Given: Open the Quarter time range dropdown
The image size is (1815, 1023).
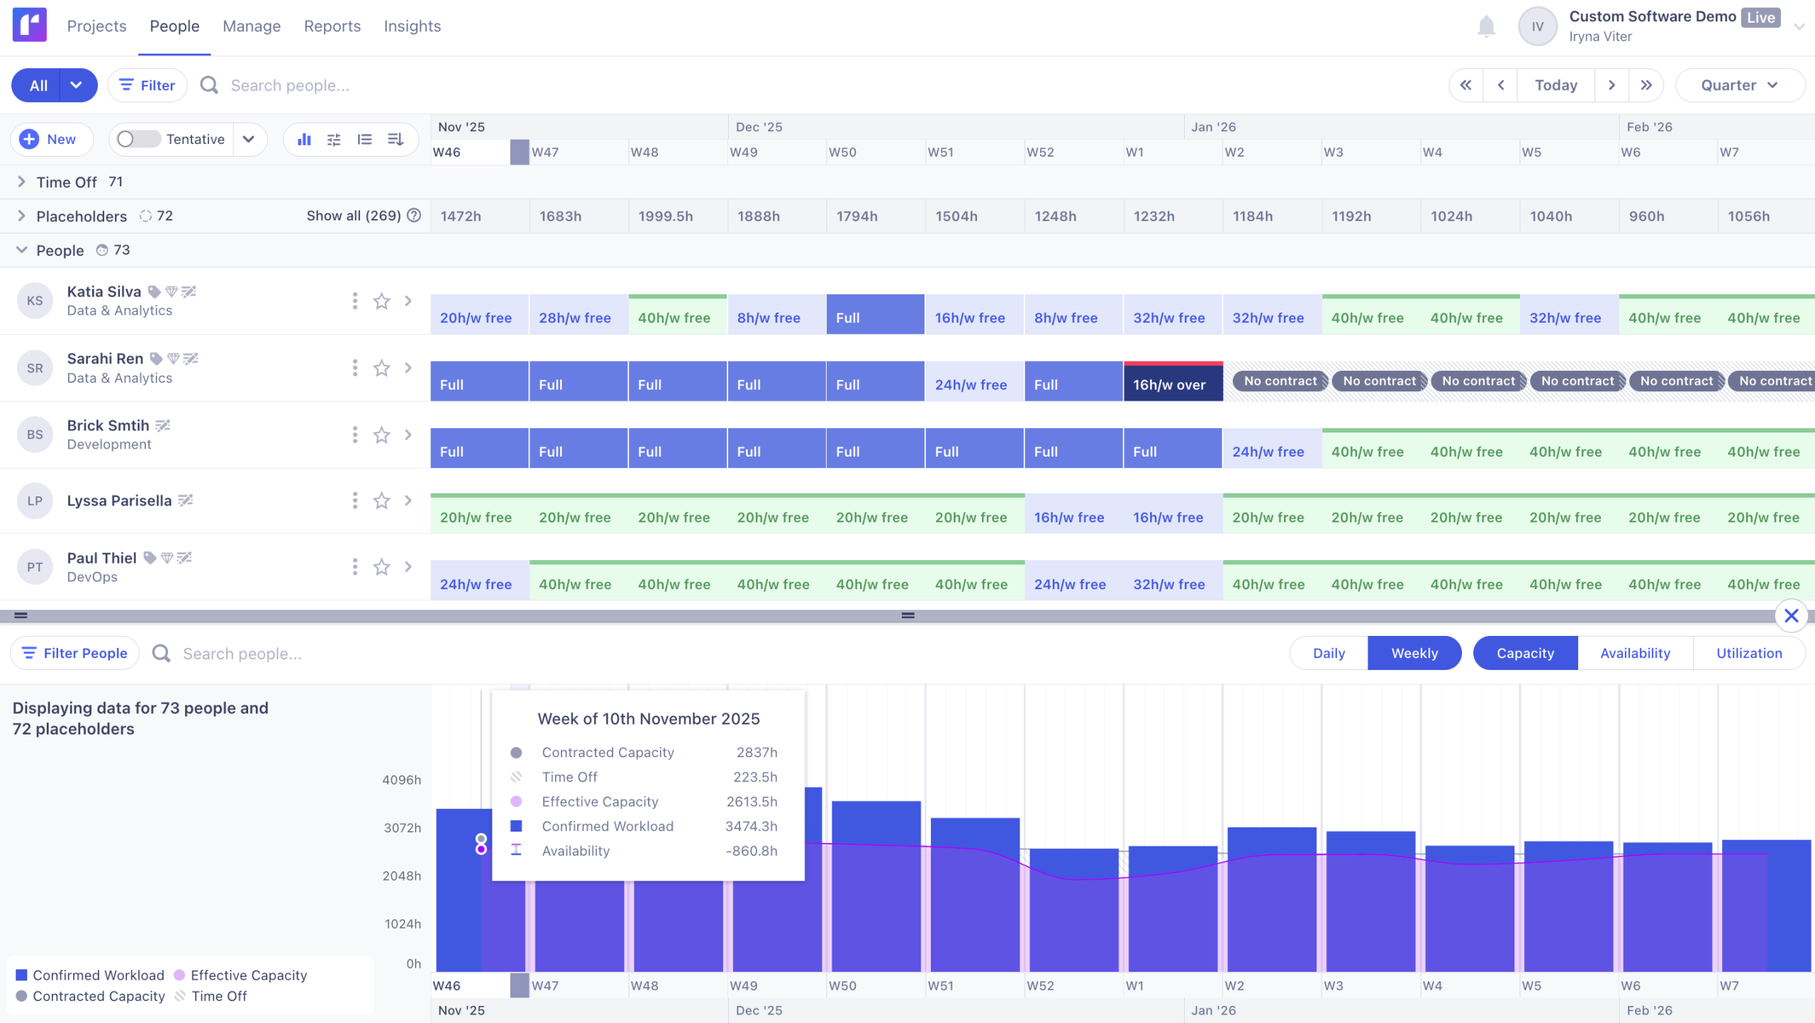Looking at the screenshot, I should point(1739,85).
